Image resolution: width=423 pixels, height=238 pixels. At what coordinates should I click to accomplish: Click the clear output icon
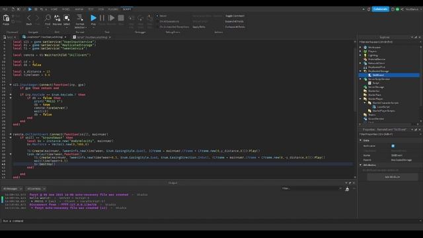click(347, 189)
